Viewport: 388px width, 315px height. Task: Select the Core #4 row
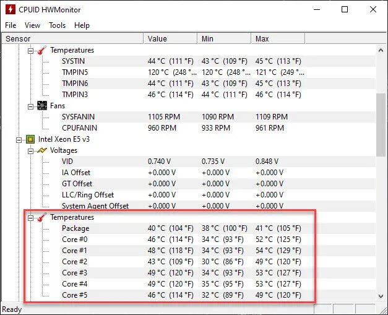point(218,284)
